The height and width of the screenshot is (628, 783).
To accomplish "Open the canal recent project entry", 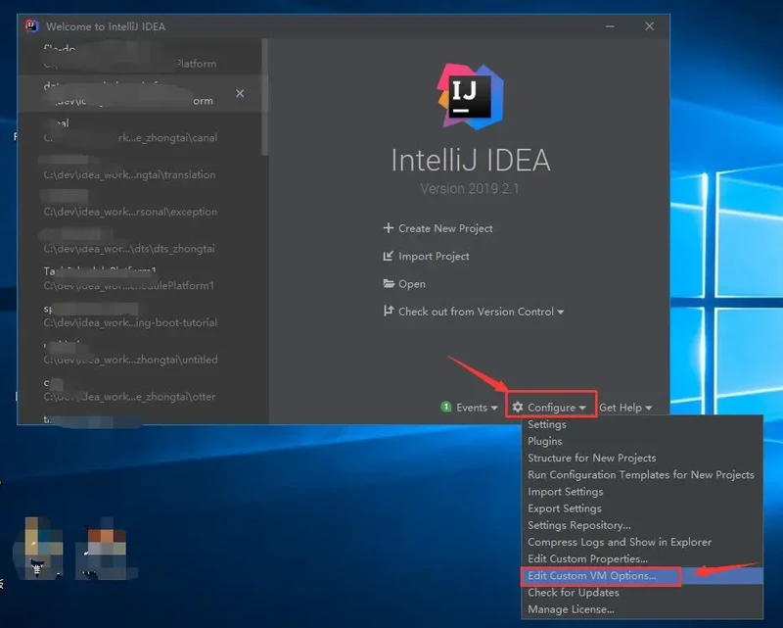I will 130,131.
